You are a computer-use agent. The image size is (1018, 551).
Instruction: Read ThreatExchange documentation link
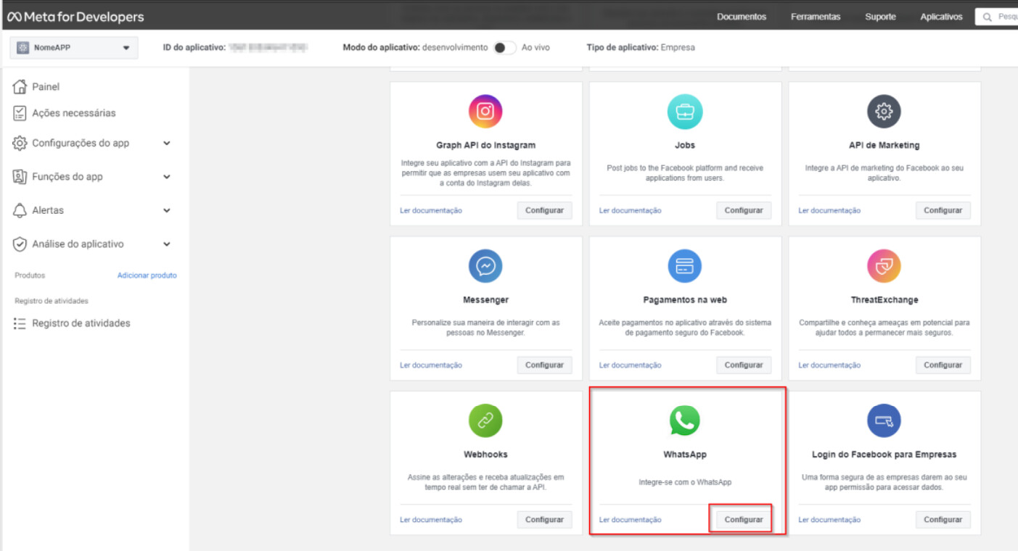click(829, 365)
